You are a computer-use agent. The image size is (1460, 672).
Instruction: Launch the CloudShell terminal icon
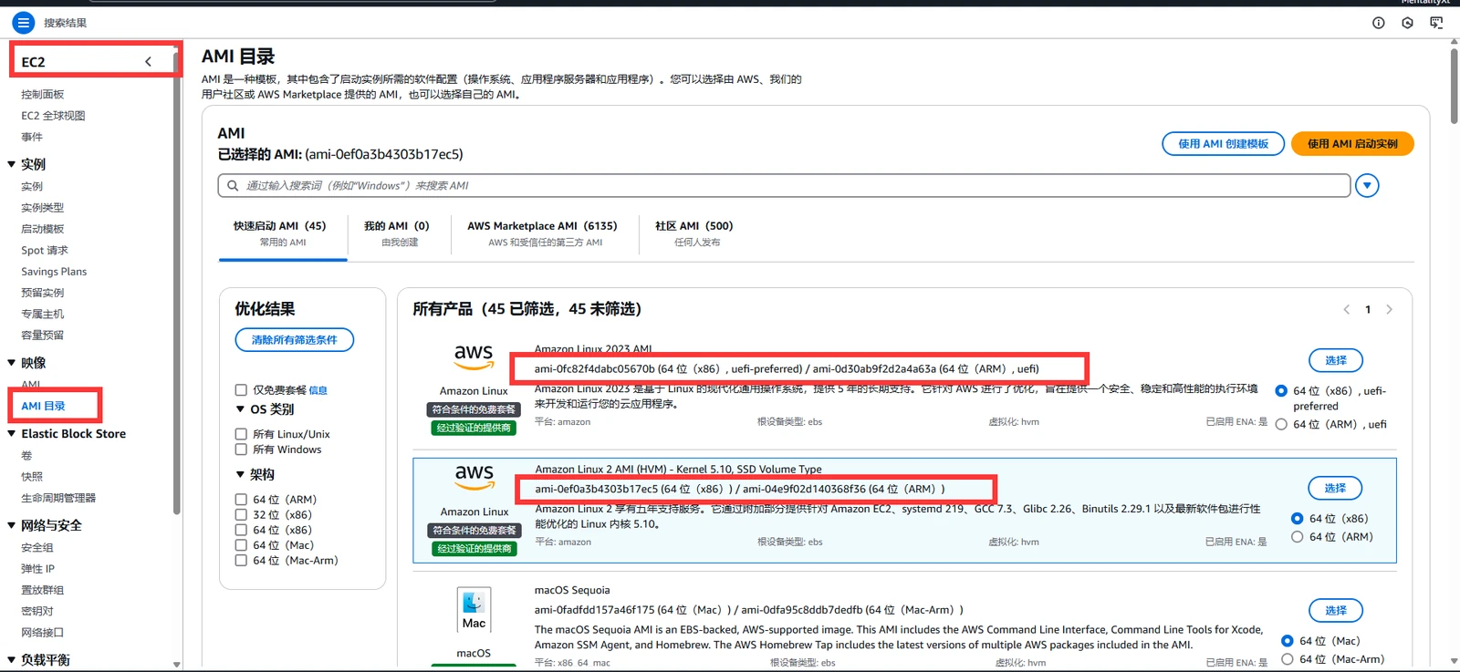1436,23
